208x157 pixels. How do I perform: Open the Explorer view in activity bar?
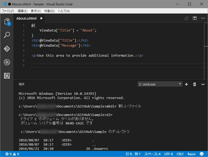pyautogui.click(x=7, y=22)
